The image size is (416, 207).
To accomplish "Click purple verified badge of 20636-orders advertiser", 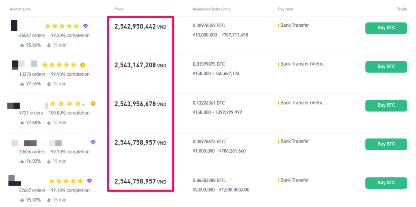I will (93, 142).
